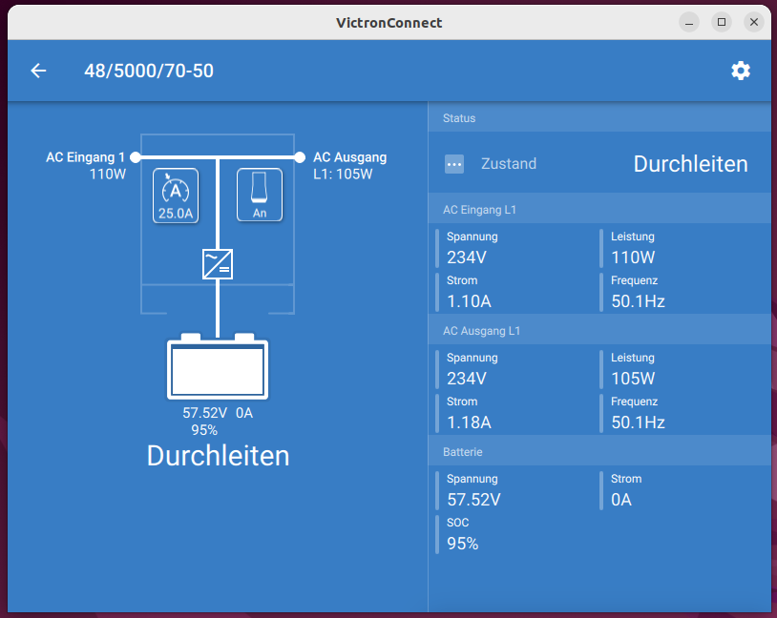Click the 50.1Hz value under AC Eingang L1
The height and width of the screenshot is (618, 777).
point(638,301)
